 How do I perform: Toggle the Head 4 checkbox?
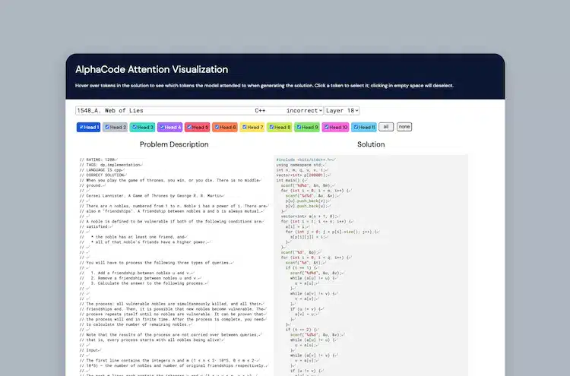[162, 127]
